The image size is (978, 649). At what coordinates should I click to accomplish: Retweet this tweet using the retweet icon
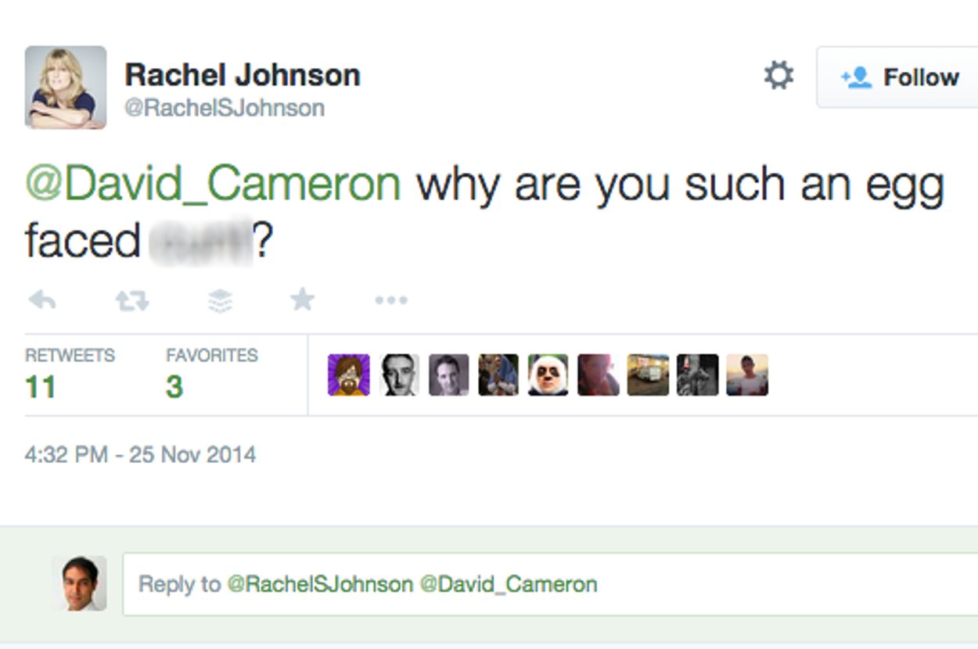pyautogui.click(x=132, y=300)
